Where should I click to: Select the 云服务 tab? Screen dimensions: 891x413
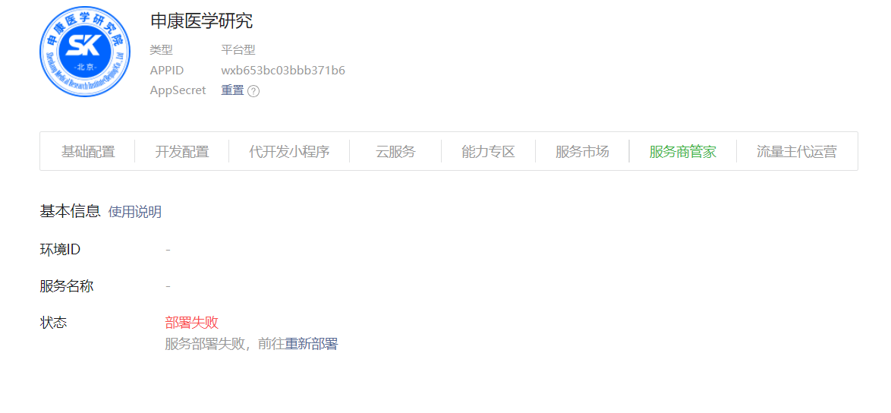(395, 152)
